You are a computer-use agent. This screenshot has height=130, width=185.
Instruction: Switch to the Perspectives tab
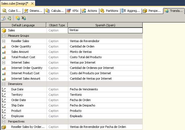(x=152, y=11)
